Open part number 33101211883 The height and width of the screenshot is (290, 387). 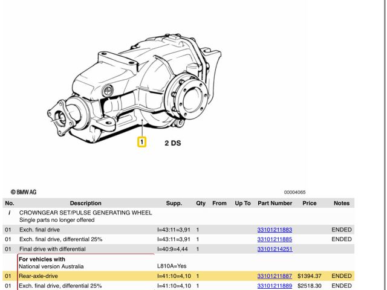(x=275, y=230)
